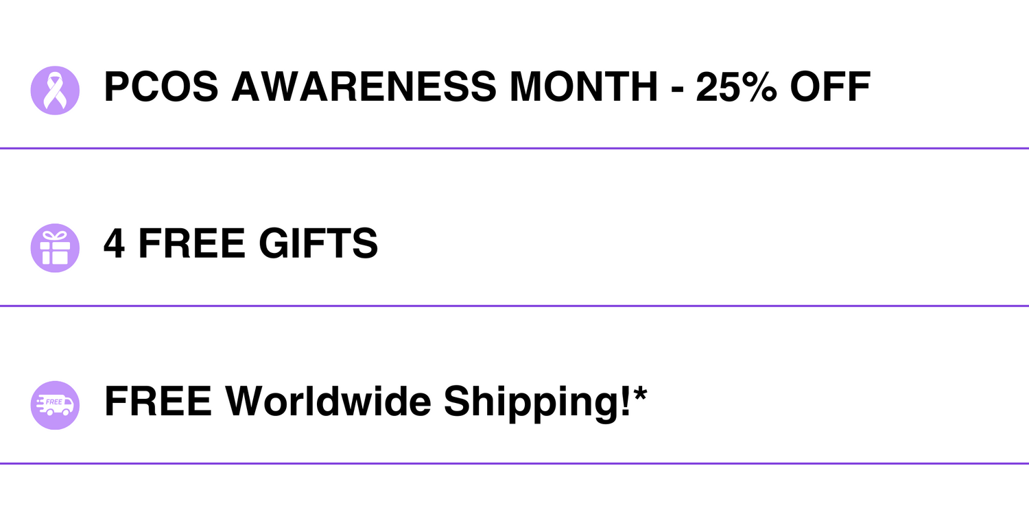
Task: Select the PCOS Awareness Month headline
Action: pyautogui.click(x=487, y=87)
